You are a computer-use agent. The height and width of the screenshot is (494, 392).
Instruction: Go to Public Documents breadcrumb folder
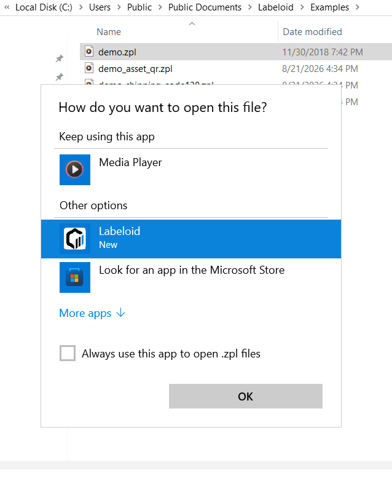[x=205, y=7]
